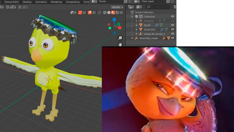
Task: Click the Armação armature icon
Action: point(141,21)
